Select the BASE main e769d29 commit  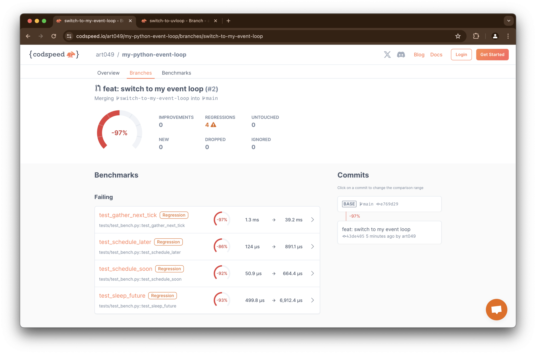(389, 204)
